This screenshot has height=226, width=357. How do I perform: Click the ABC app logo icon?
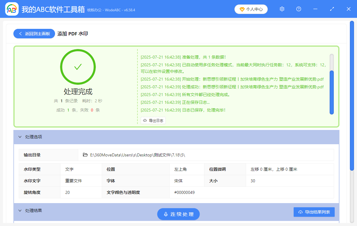point(12,9)
